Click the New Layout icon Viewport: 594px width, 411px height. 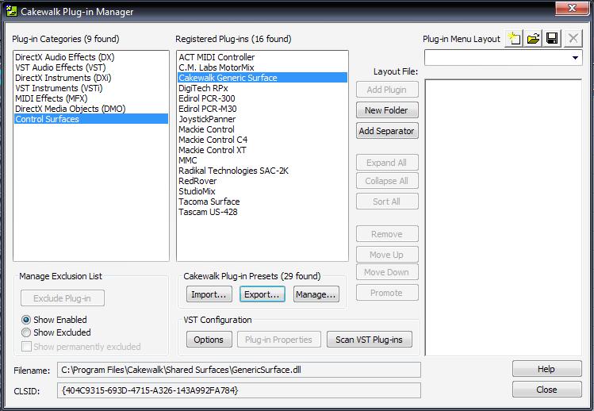tap(515, 38)
